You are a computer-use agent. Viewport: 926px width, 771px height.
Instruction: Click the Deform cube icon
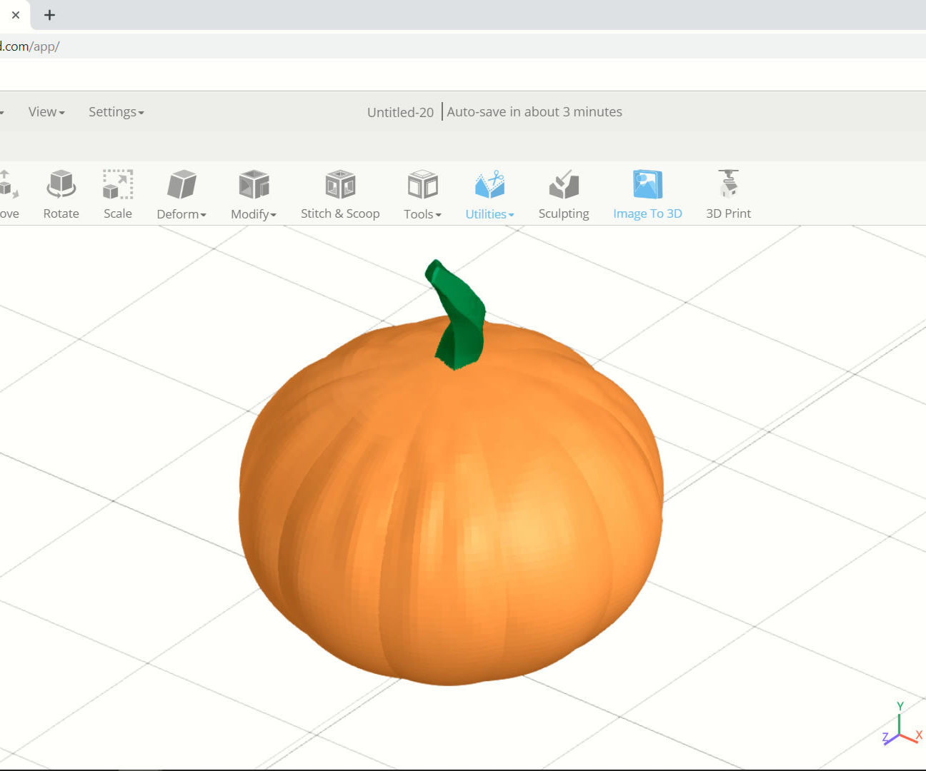tap(182, 183)
